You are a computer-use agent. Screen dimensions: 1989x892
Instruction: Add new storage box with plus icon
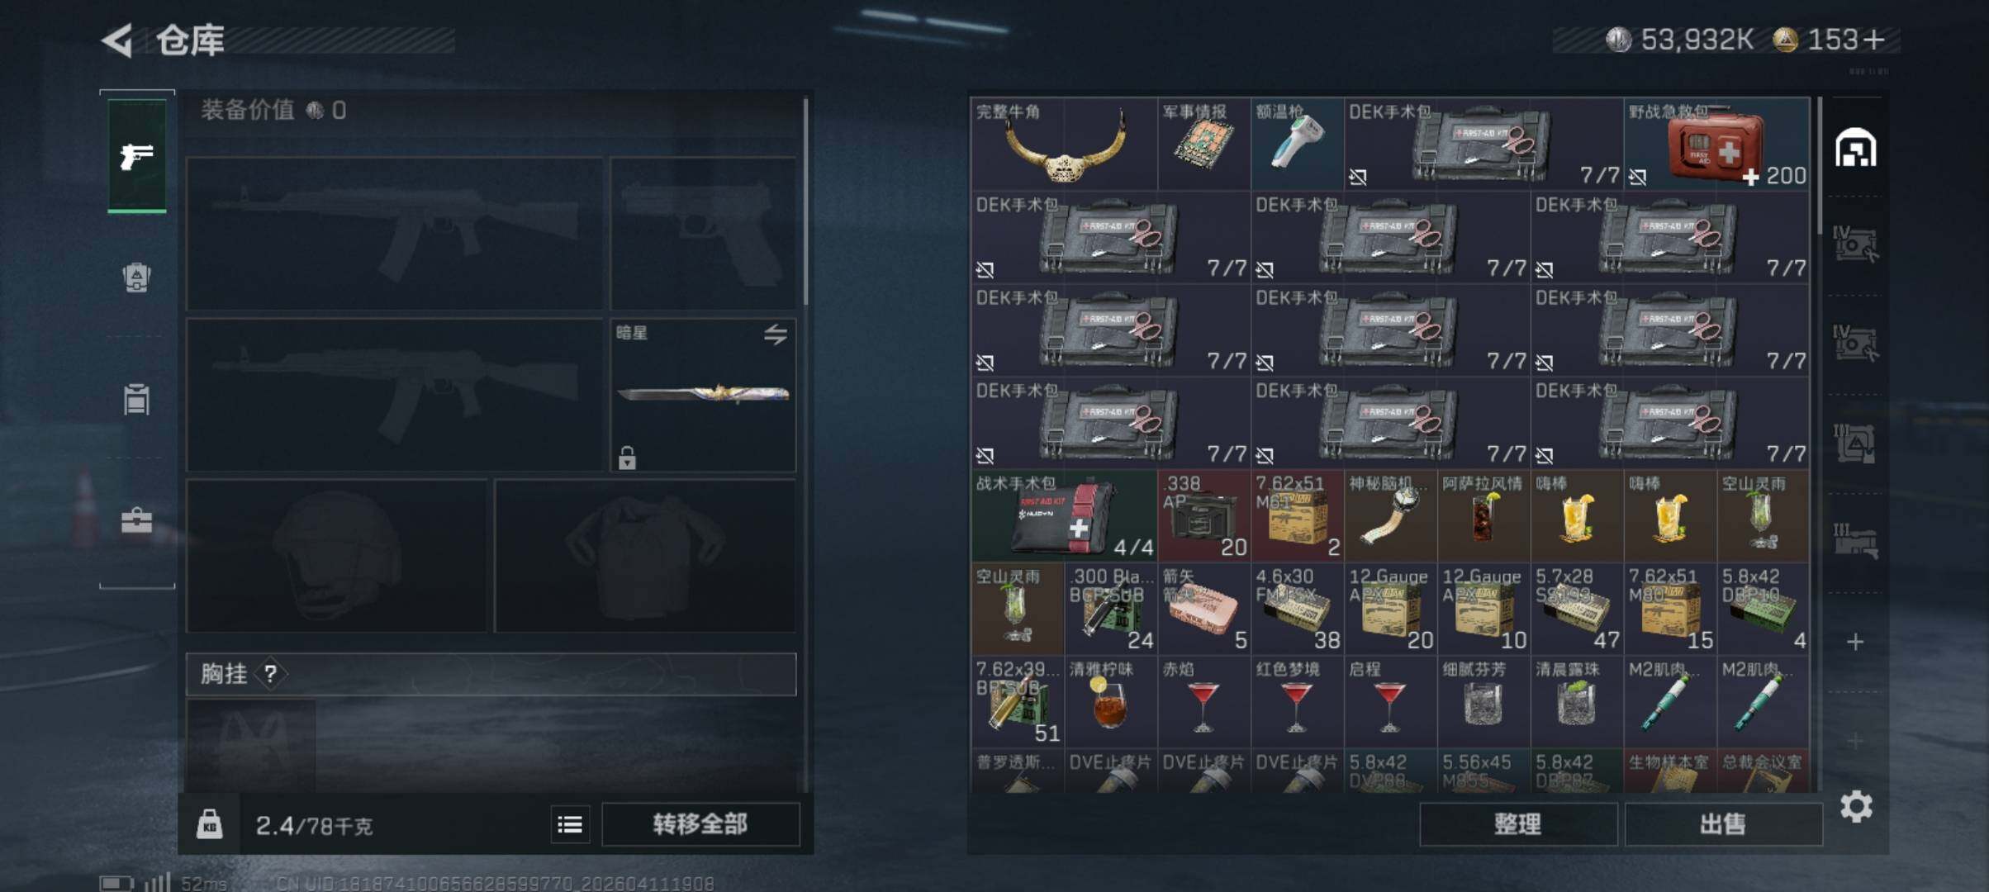pyautogui.click(x=1855, y=642)
